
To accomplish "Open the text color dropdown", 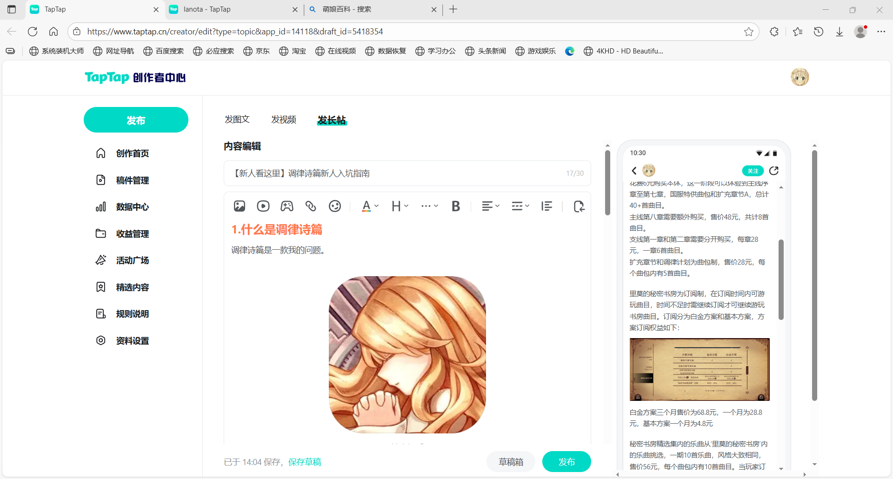I will pyautogui.click(x=370, y=206).
